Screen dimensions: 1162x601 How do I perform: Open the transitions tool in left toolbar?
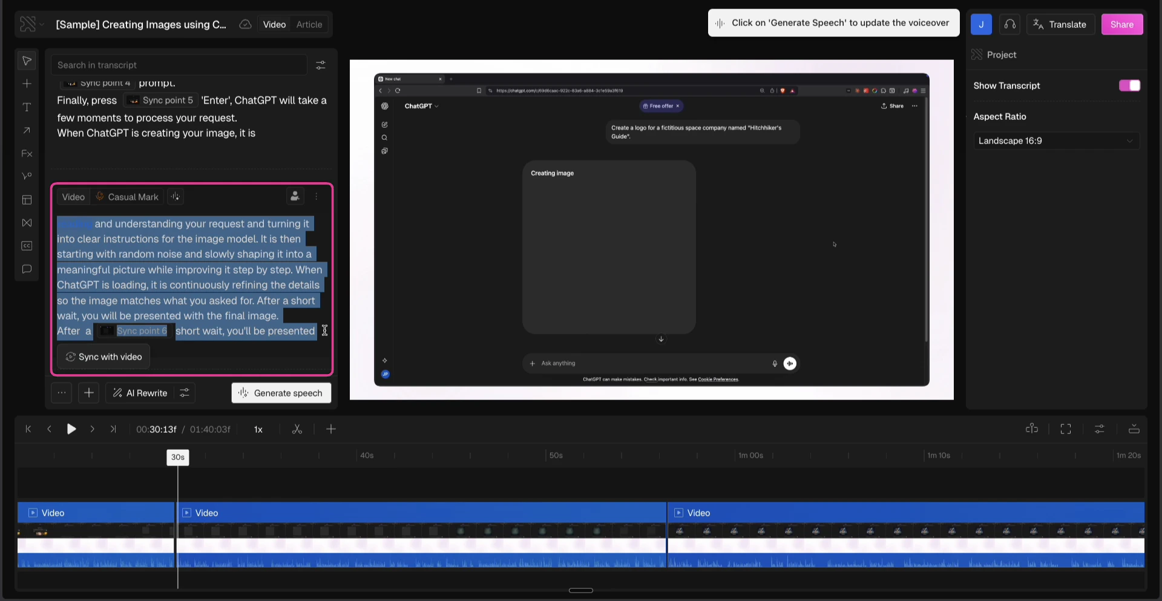(x=27, y=223)
